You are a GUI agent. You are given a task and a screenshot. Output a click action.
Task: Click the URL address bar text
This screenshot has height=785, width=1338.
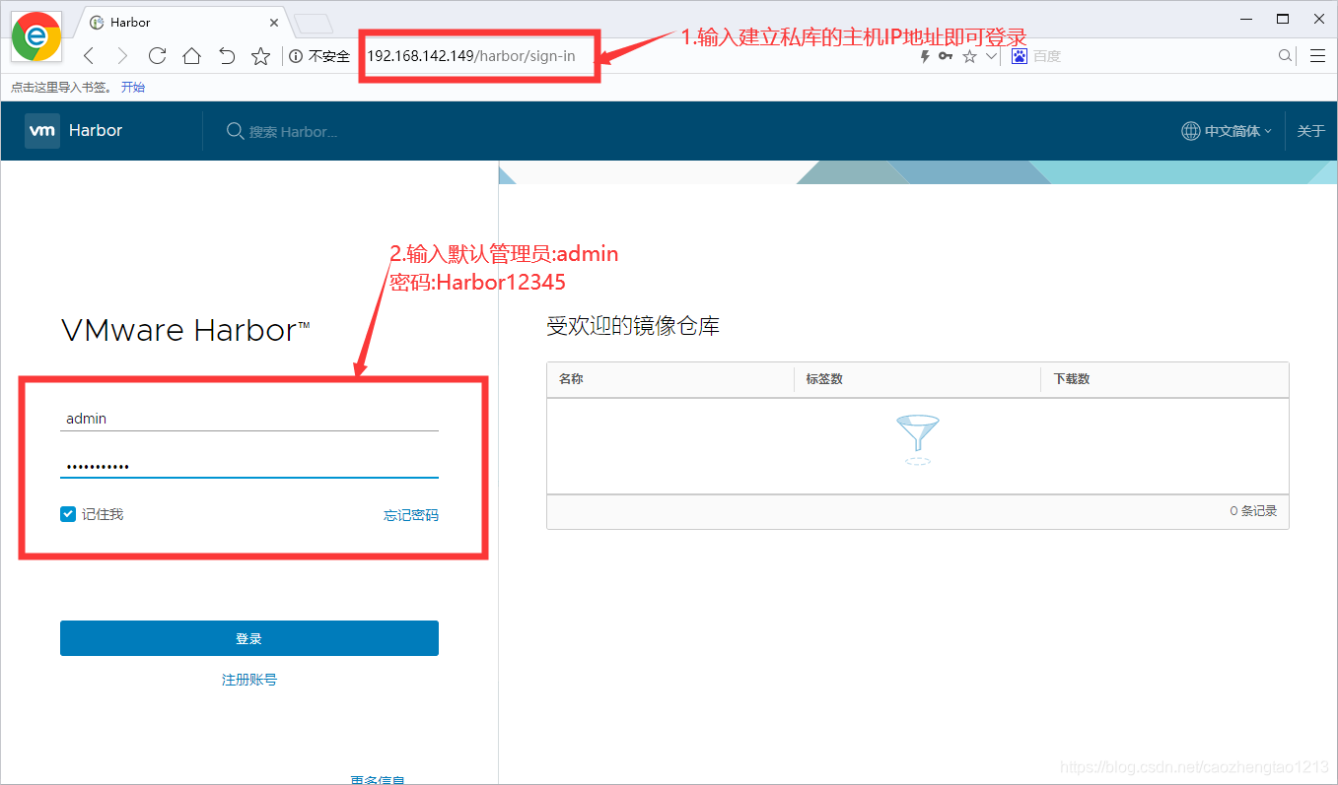click(471, 56)
